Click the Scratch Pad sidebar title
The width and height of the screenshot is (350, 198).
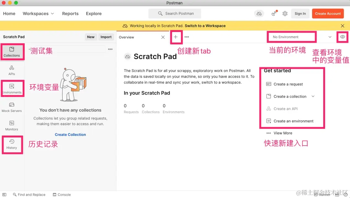pos(14,37)
